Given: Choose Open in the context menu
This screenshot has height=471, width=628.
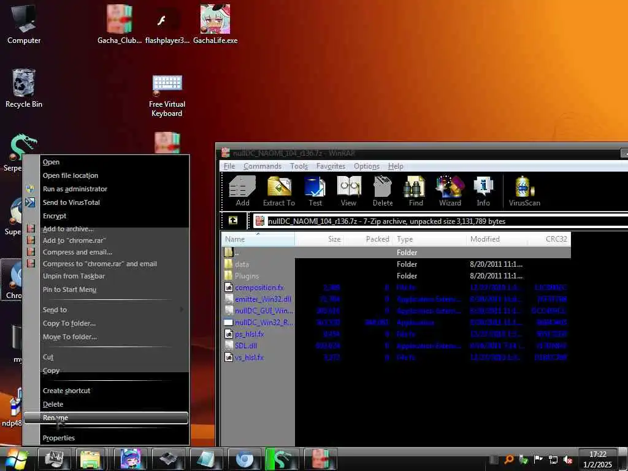Looking at the screenshot, I should pyautogui.click(x=105, y=162).
